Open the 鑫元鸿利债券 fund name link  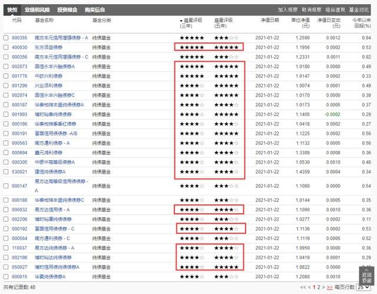[x=48, y=153]
